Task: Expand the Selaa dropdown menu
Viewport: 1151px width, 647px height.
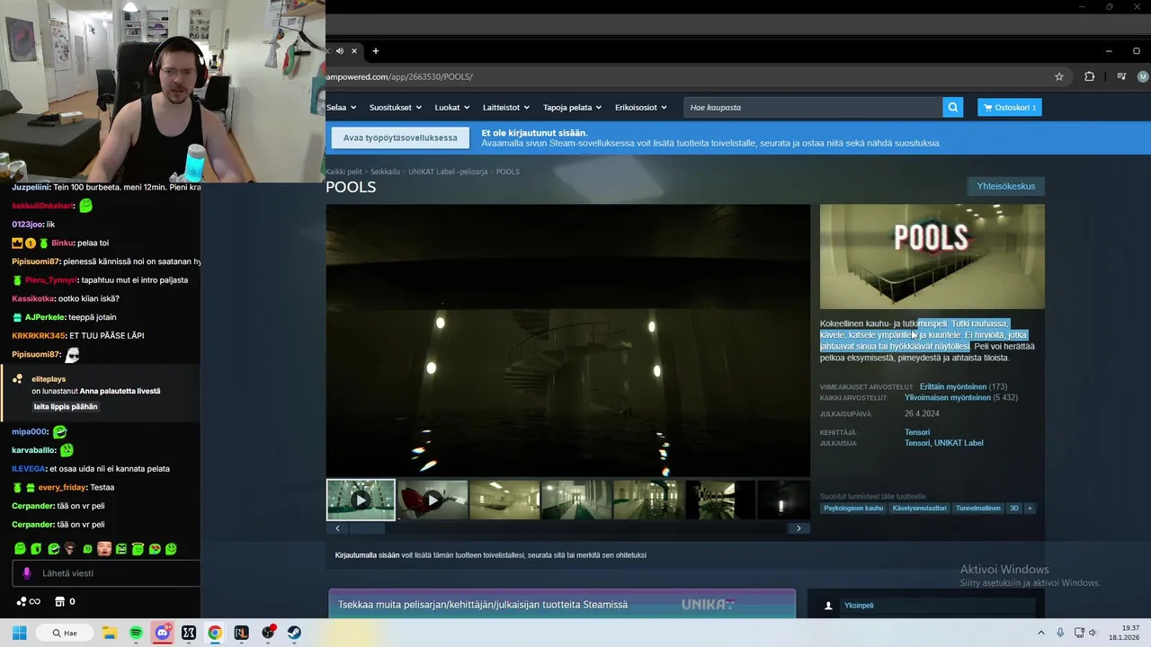Action: click(342, 107)
